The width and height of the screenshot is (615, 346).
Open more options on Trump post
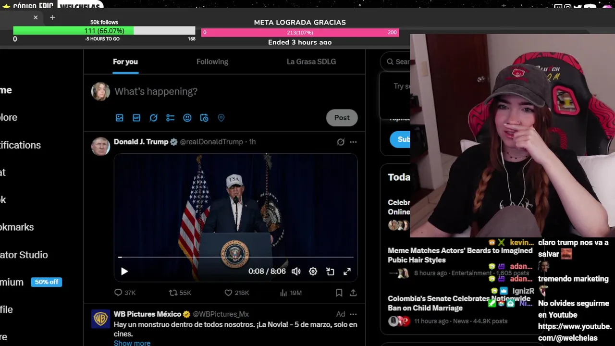point(353,142)
